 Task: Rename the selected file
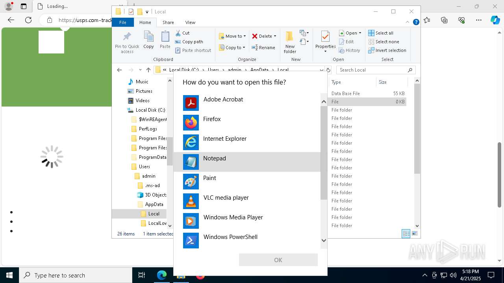263,48
